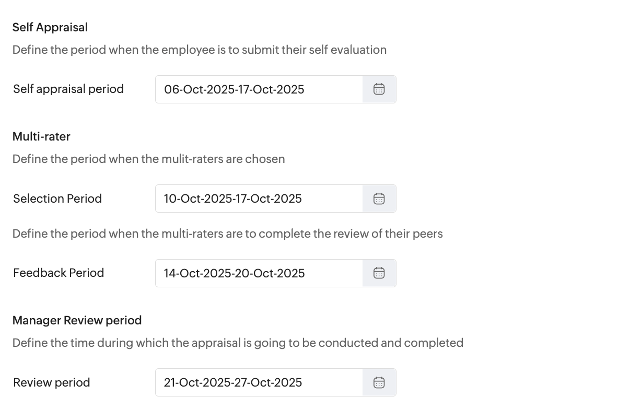Click the "Self appraisal period" field label
630x420 pixels.
tap(68, 89)
